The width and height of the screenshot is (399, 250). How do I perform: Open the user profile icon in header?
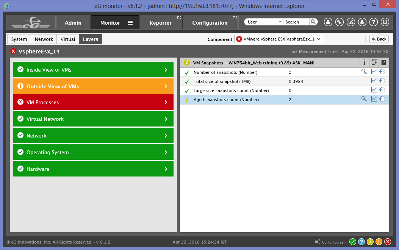328,22
